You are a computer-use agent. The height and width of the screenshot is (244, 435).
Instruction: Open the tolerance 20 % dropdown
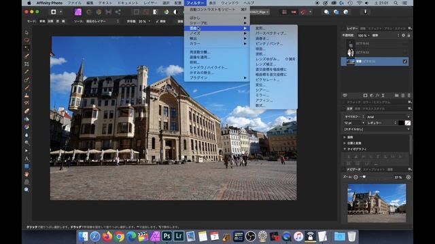(x=144, y=21)
